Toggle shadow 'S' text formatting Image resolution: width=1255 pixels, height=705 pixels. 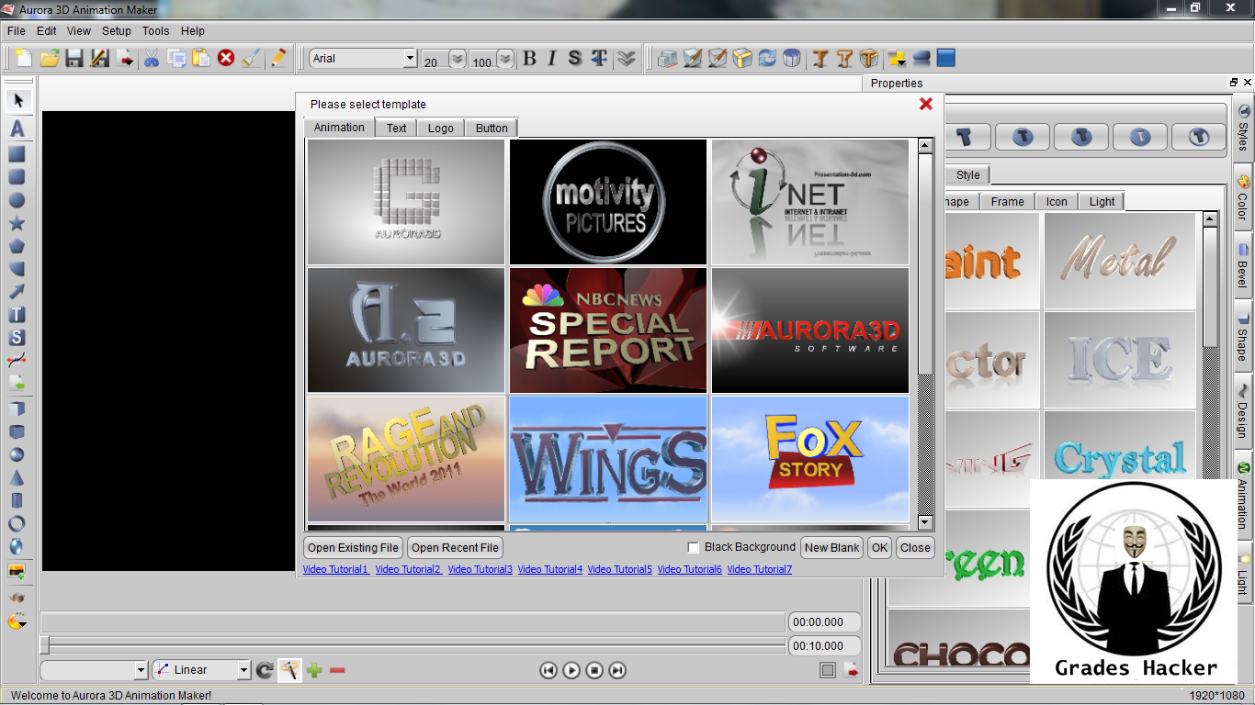(x=575, y=59)
